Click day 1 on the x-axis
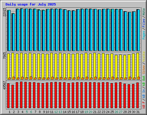 9,112
